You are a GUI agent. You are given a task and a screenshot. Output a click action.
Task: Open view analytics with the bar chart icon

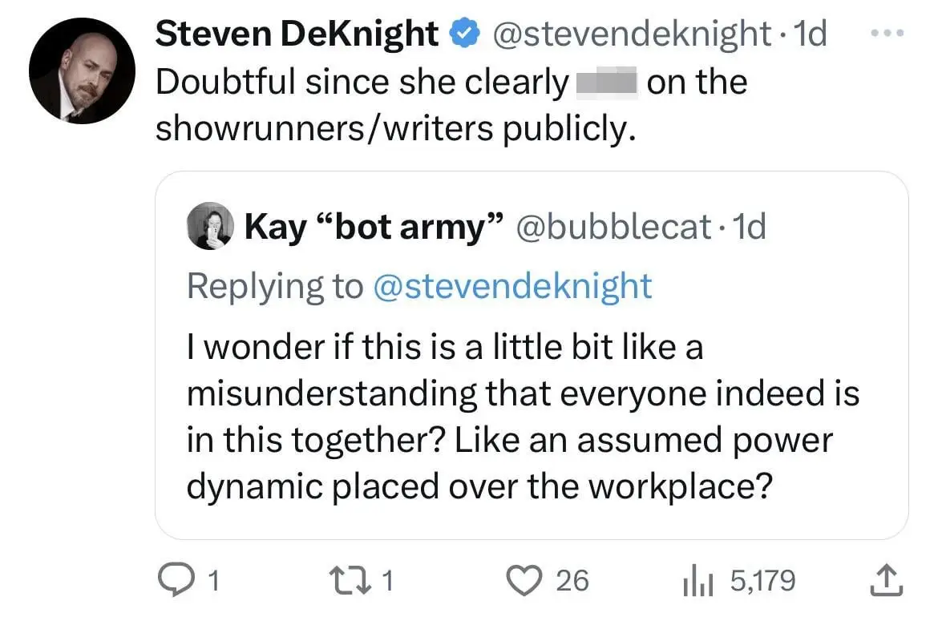tap(700, 579)
